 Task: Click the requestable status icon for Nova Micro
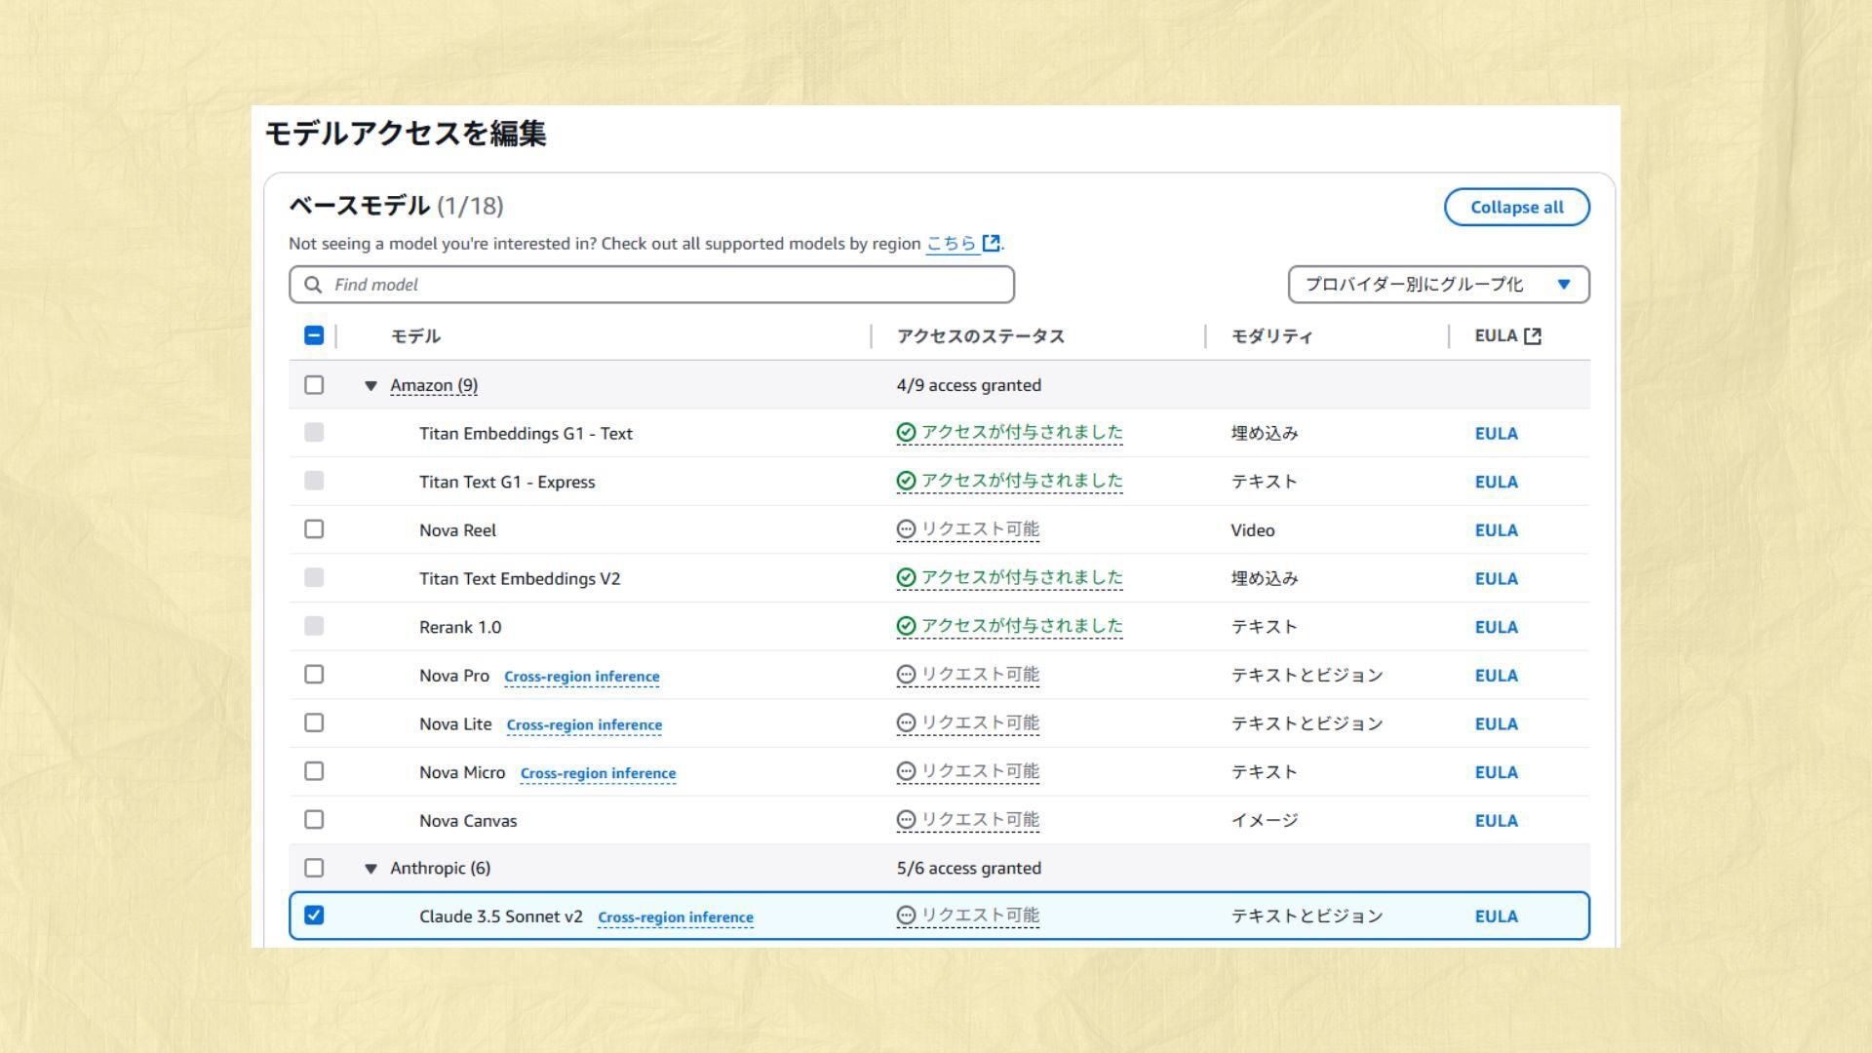[906, 771]
